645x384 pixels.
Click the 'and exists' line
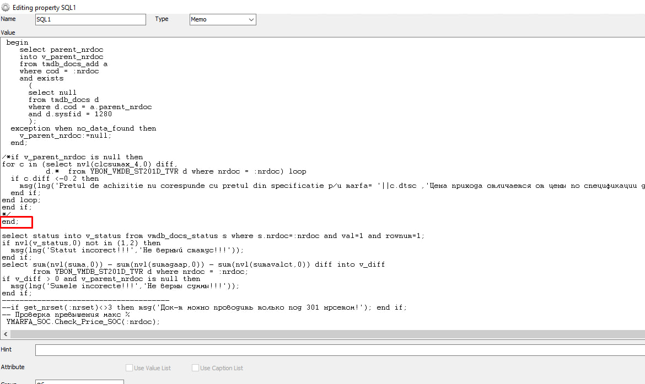[41, 78]
